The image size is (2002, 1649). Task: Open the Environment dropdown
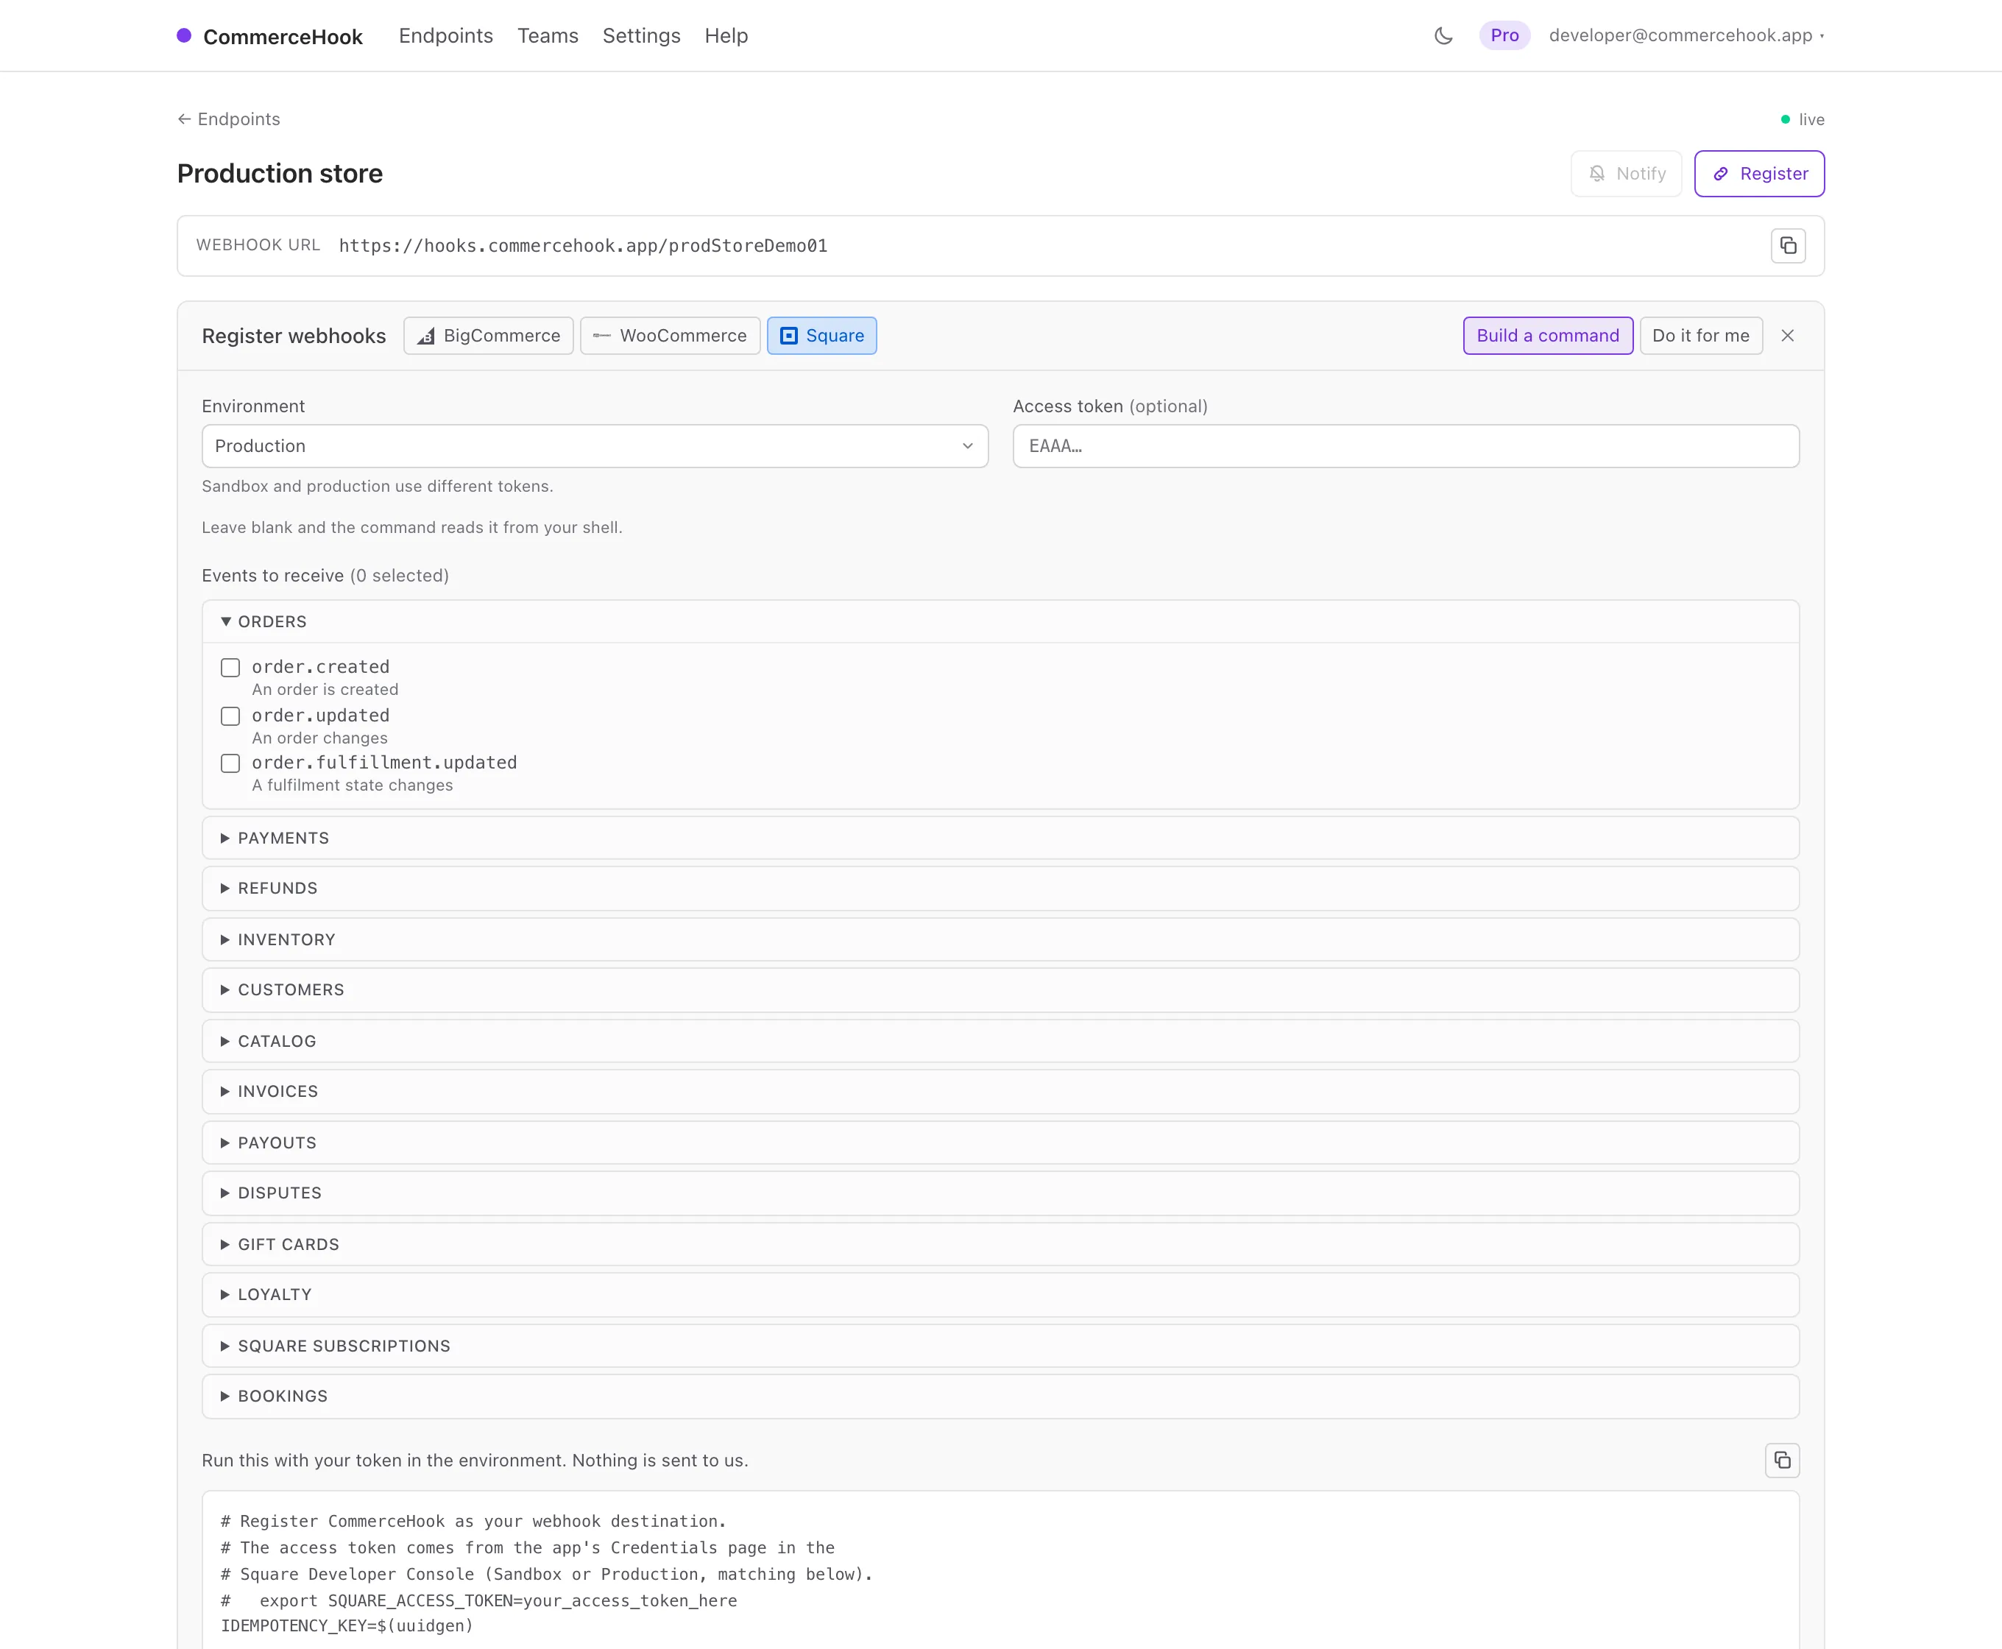pyautogui.click(x=595, y=446)
